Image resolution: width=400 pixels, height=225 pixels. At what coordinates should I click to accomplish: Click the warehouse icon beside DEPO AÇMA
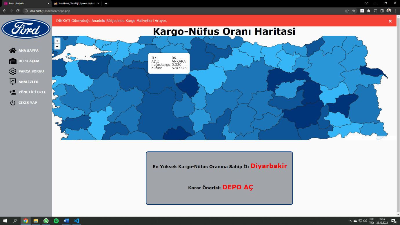pyautogui.click(x=13, y=61)
